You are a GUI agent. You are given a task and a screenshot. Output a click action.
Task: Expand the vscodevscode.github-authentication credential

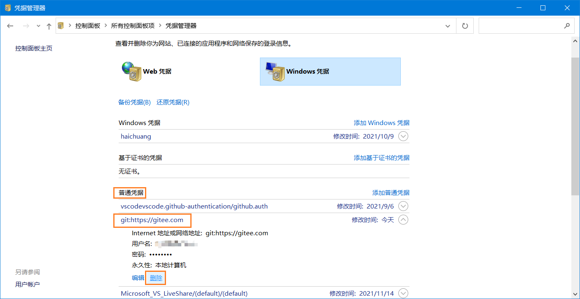[403, 206]
